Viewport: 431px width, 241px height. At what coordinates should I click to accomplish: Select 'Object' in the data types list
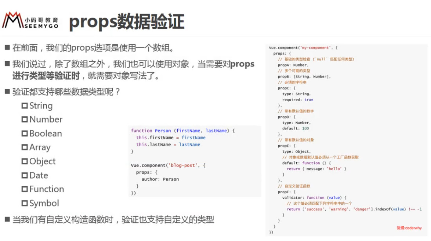[42, 161]
